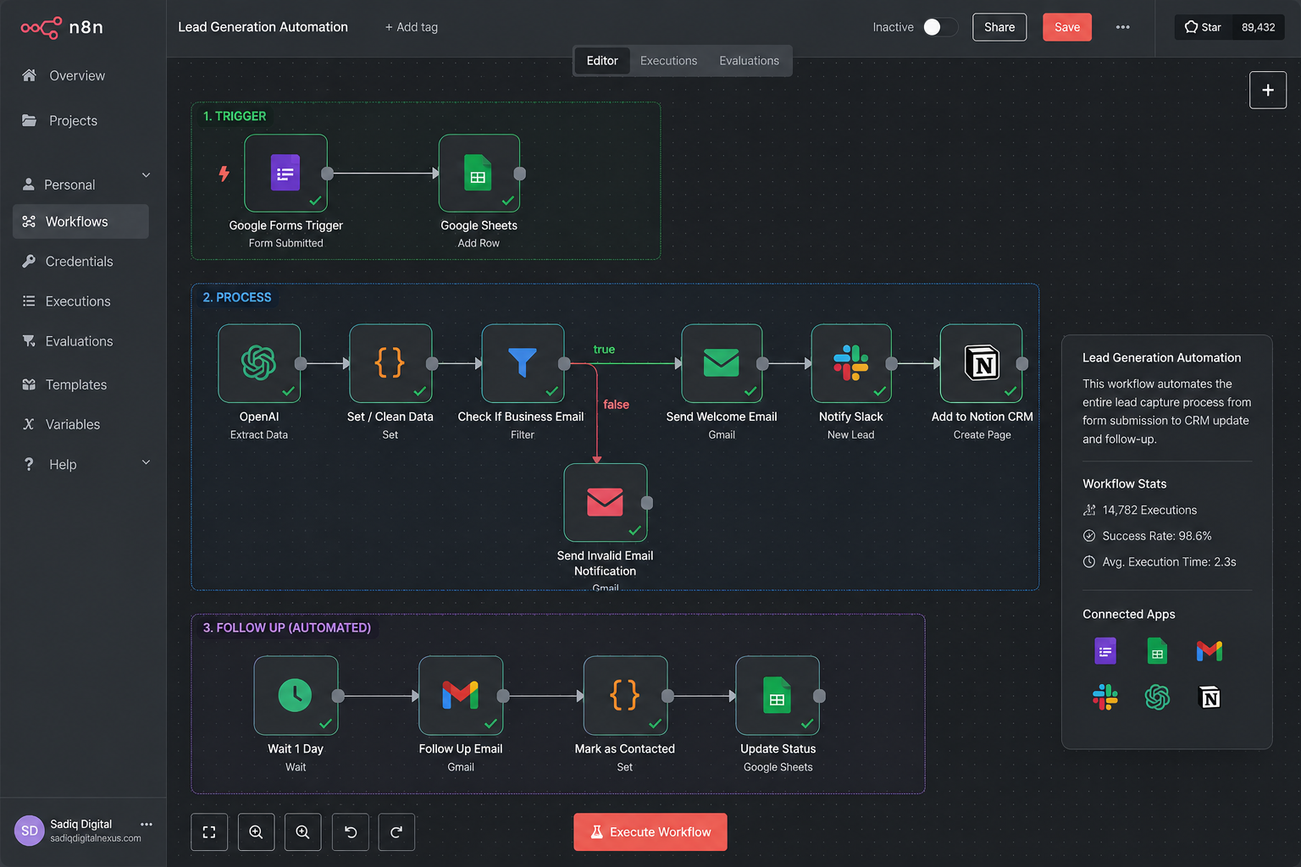Undo the last canvas change

350,832
